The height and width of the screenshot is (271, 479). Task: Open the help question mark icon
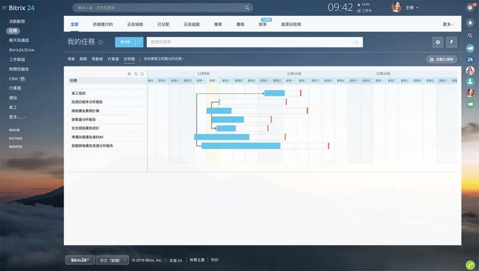point(470,7)
